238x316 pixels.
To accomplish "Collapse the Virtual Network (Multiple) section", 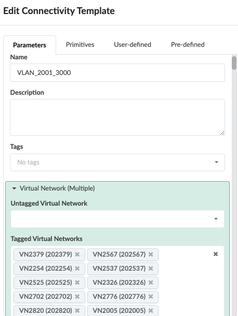I will [x=14, y=188].
